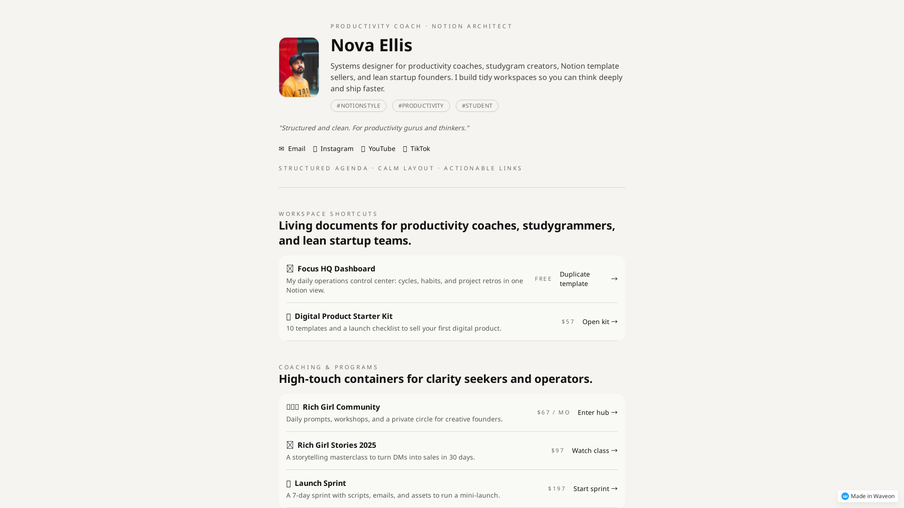Click the FREE price label on Focus HQ
The width and height of the screenshot is (904, 508).
[x=543, y=278]
